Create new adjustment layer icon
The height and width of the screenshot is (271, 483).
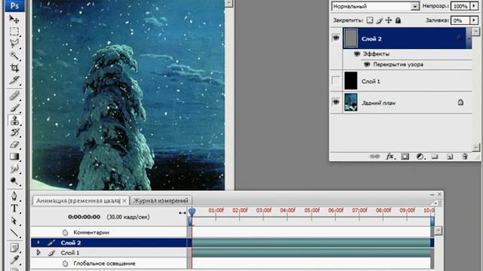pos(420,157)
